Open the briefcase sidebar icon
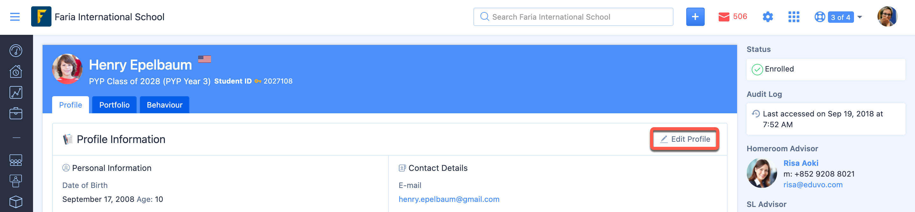Image resolution: width=915 pixels, height=212 pixels. pos(16,113)
